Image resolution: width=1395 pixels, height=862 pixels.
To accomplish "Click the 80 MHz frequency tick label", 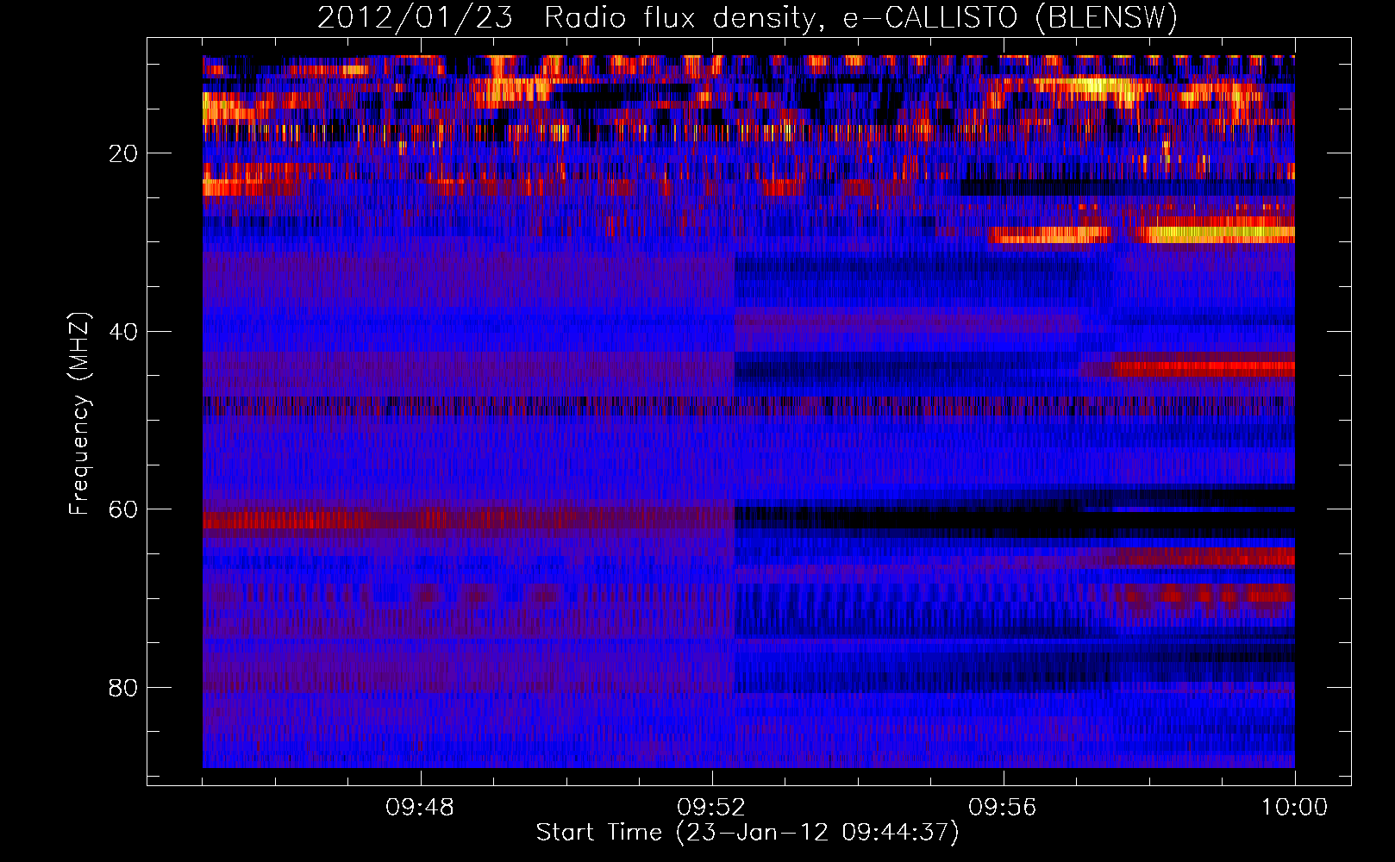I will (x=123, y=688).
